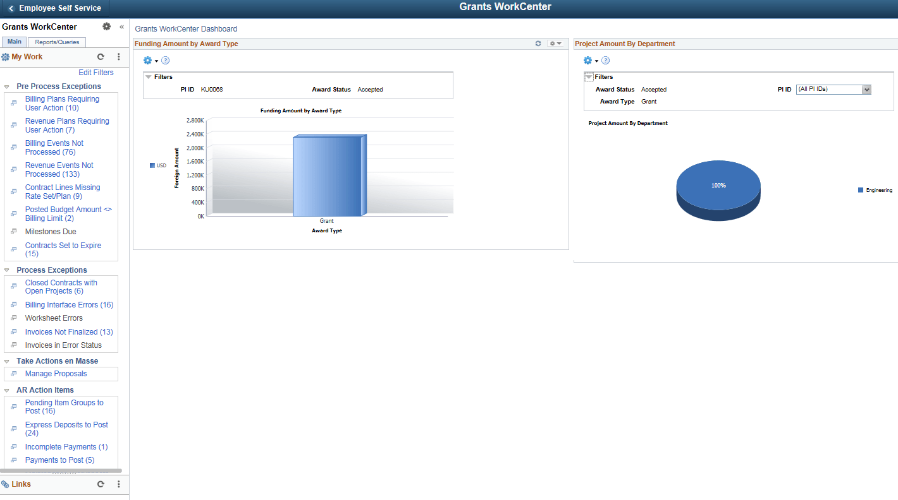The height and width of the screenshot is (500, 898).
Task: Open help for Project Amount By Department
Action: point(606,61)
